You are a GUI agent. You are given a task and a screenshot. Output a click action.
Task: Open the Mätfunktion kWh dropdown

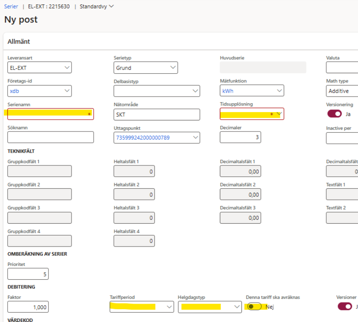click(x=279, y=91)
